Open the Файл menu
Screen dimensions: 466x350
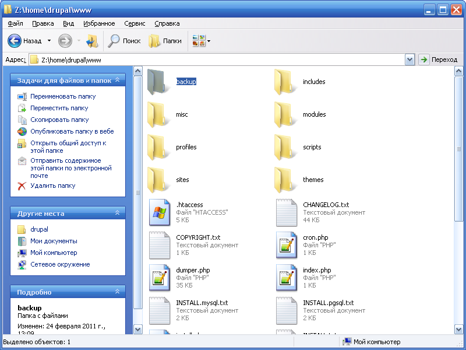16,23
